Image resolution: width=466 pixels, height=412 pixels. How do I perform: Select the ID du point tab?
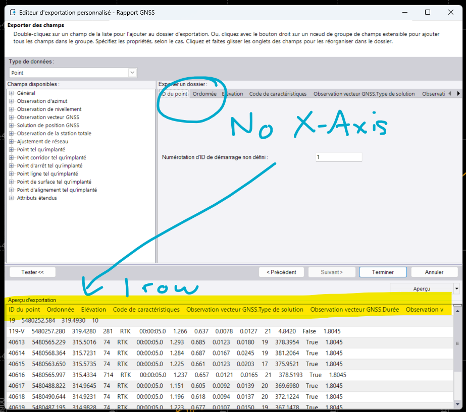tap(174, 94)
